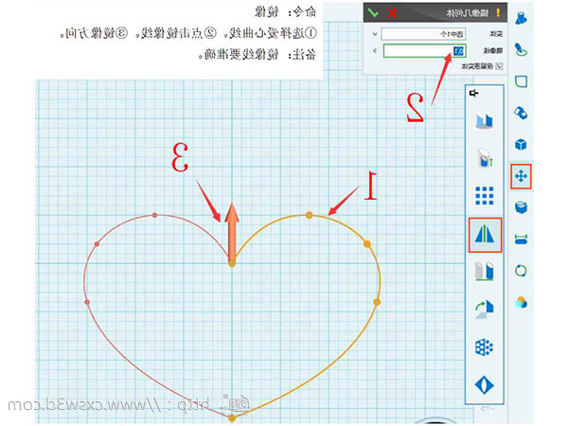Select the rotate-shape tool with green curved arrow

click(x=485, y=309)
